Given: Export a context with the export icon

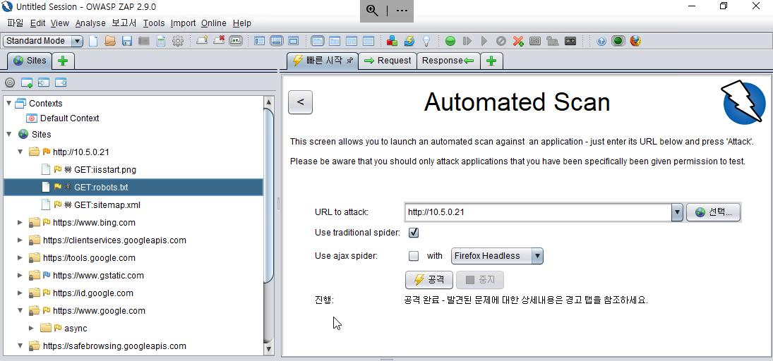Looking at the screenshot, I should coord(61,82).
